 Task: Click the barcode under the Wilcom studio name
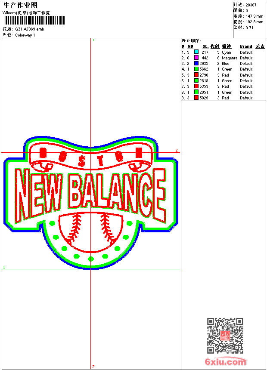tap(34, 20)
